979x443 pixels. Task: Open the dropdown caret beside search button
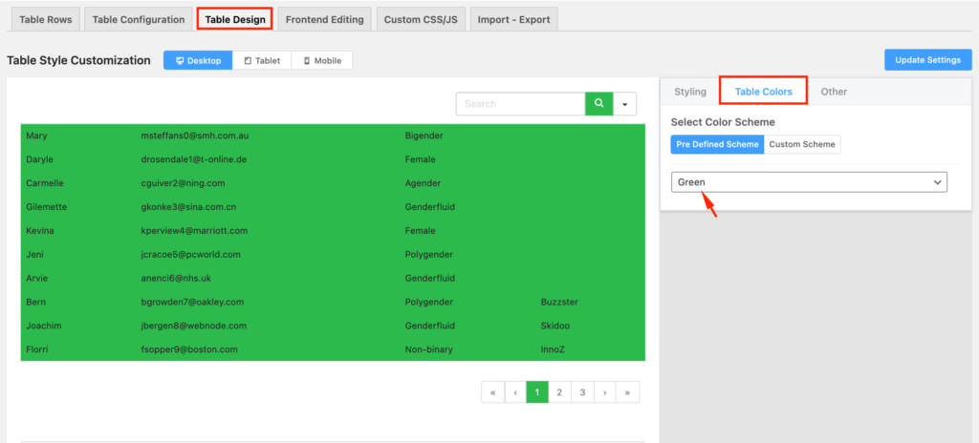click(624, 104)
